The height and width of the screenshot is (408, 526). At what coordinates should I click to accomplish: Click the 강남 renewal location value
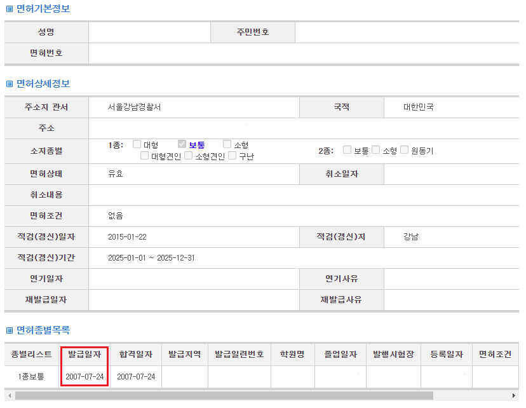point(411,237)
